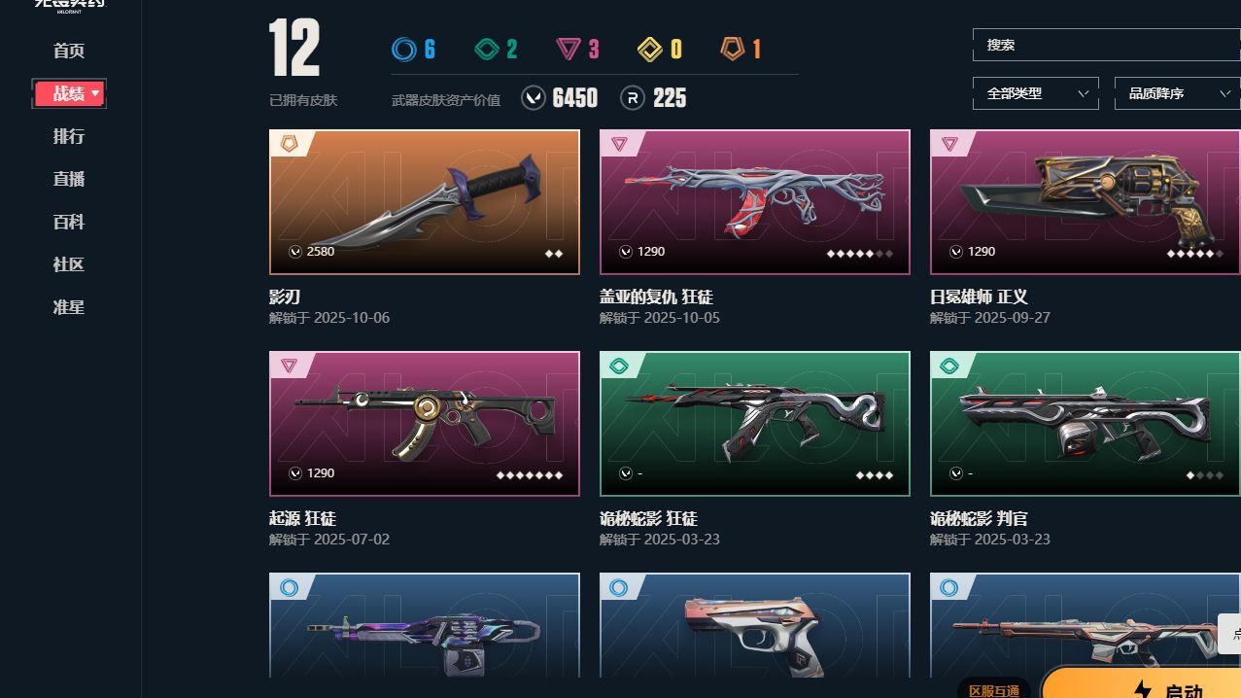Click the tier badge on 影刃 knife card
Screen dimensions: 1241x698
(289, 143)
